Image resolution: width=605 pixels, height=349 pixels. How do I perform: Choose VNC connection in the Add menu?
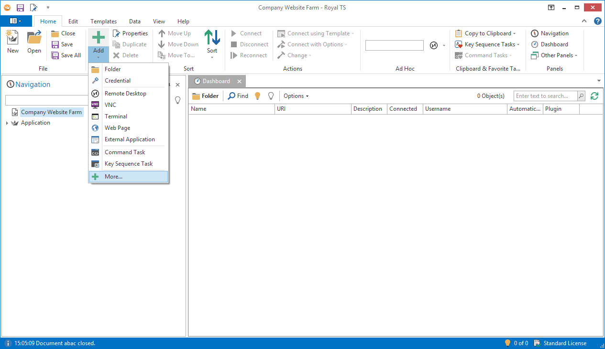point(110,105)
